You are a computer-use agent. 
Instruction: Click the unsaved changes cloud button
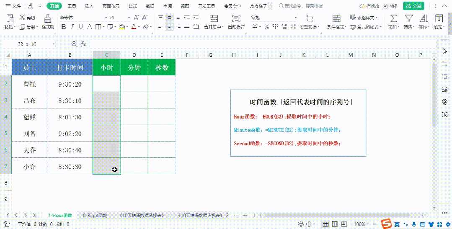(x=369, y=6)
